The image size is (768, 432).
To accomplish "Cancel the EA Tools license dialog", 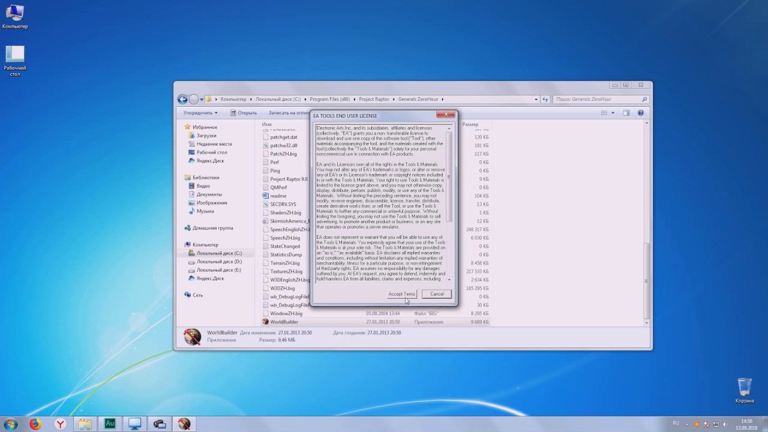I will coord(436,294).
